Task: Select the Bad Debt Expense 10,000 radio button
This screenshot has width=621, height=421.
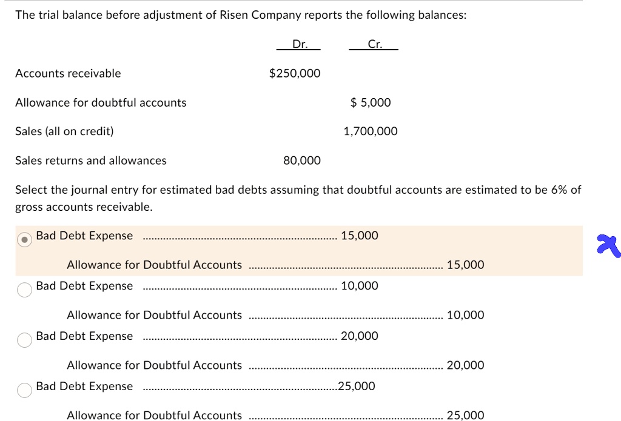Action: (24, 290)
